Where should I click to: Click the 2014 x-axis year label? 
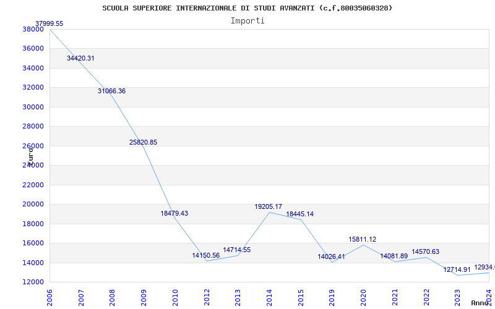coord(269,297)
